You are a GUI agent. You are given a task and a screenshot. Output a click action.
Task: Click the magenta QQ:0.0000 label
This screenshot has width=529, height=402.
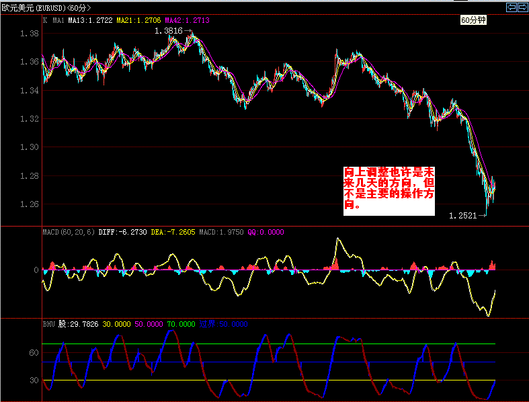(x=266, y=232)
